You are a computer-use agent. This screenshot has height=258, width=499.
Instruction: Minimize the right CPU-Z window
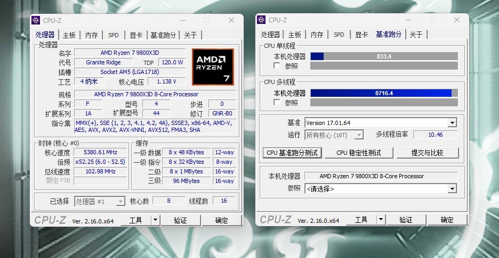[408, 20]
